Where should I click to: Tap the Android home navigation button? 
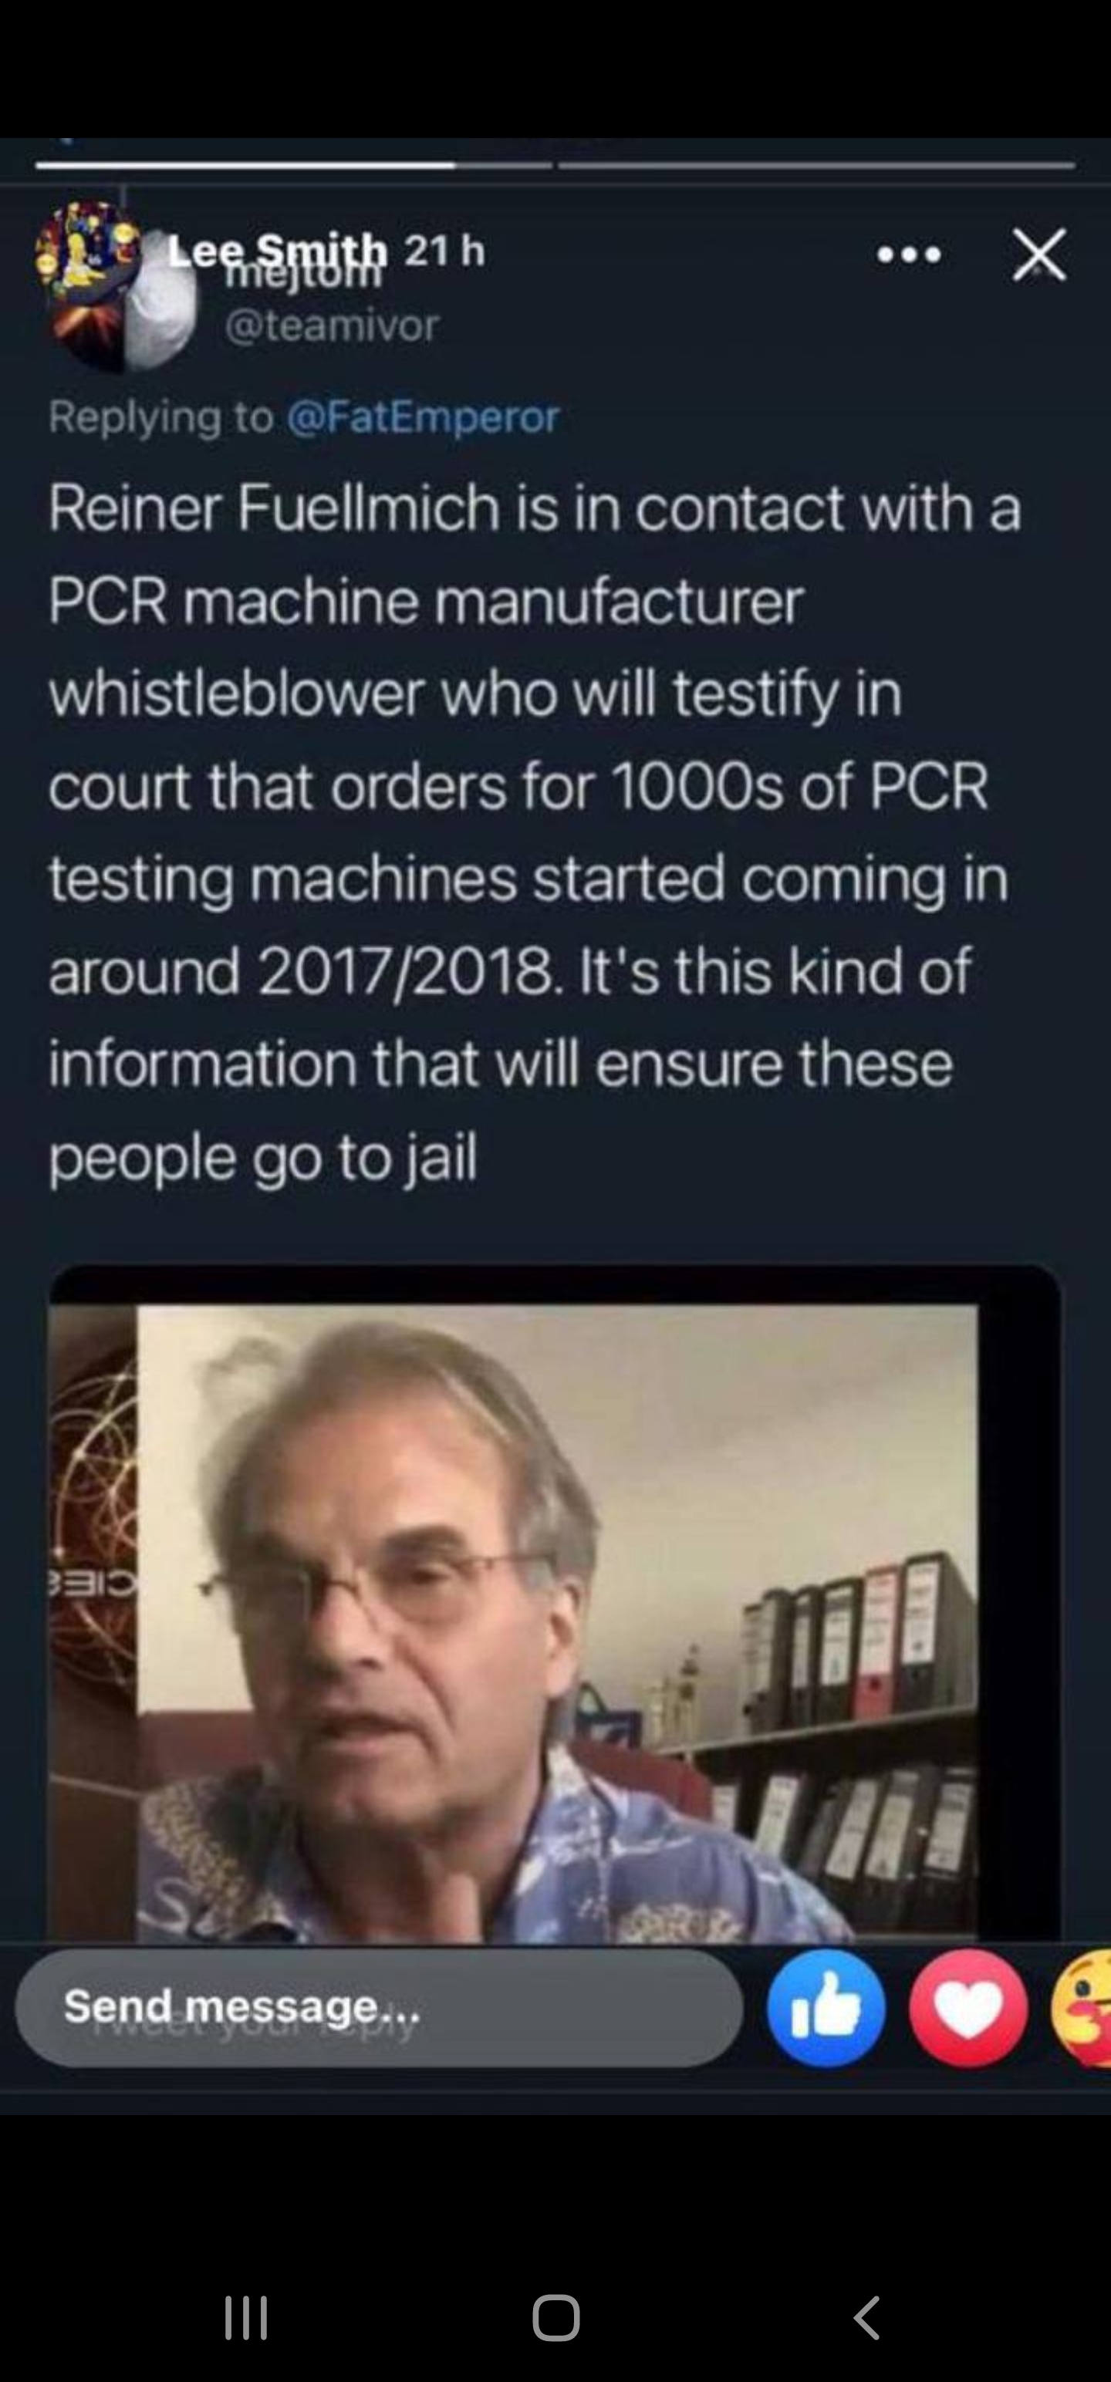(x=555, y=2317)
